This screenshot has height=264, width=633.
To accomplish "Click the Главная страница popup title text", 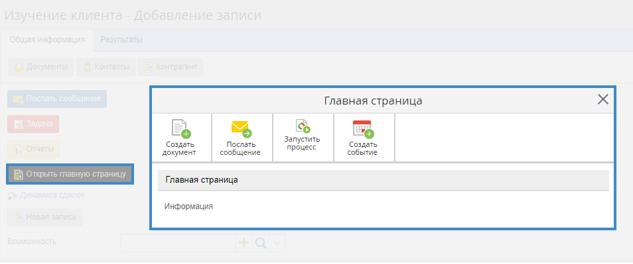I will pos(373,101).
